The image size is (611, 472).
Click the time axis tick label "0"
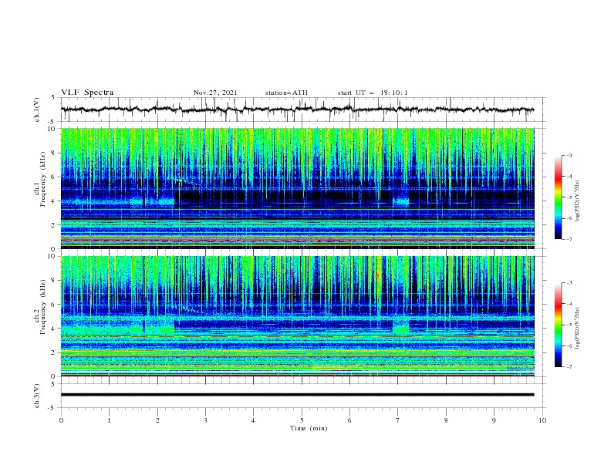pos(61,420)
